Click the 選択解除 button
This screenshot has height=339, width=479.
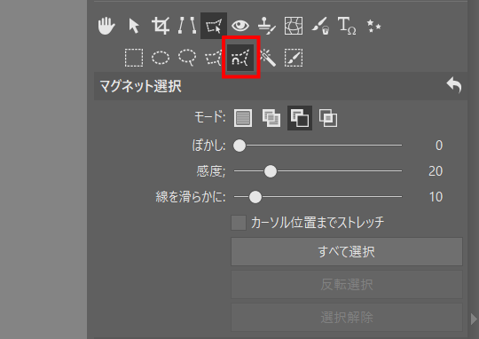[347, 318]
